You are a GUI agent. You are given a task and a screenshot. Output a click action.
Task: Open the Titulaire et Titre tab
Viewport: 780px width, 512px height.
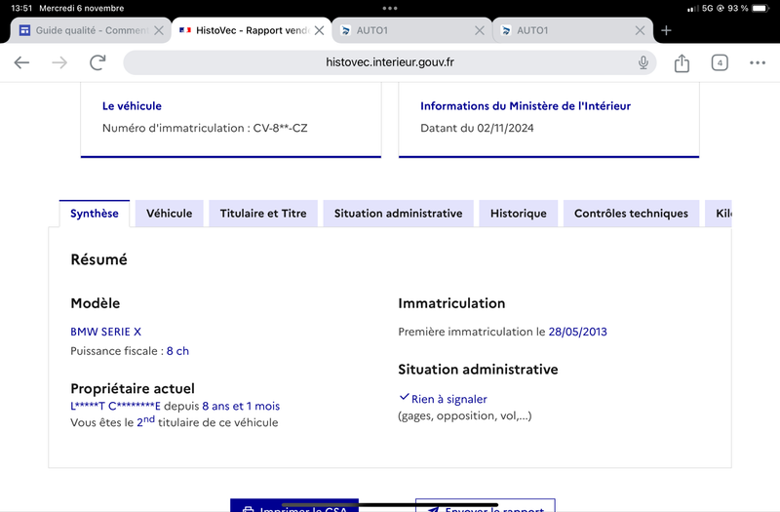click(263, 214)
